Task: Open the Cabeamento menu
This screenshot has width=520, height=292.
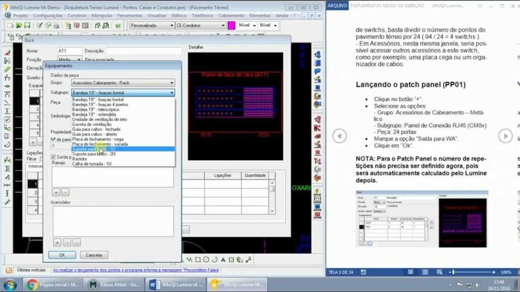Action: (231, 16)
